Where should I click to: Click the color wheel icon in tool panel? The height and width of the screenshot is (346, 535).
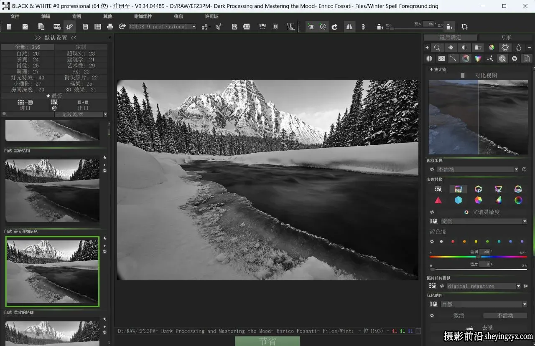click(466, 58)
